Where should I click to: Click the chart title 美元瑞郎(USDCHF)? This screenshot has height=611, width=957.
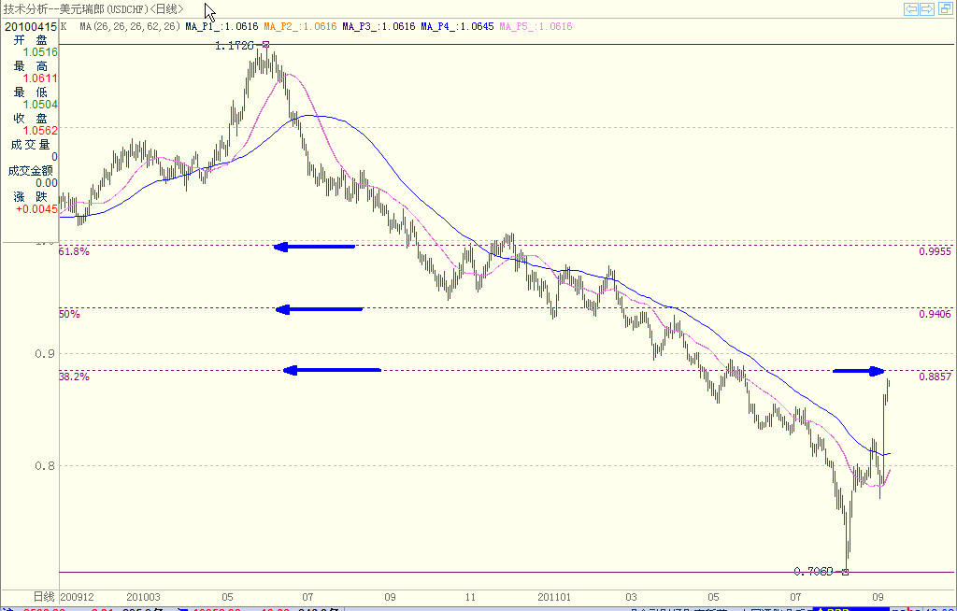tap(105, 9)
